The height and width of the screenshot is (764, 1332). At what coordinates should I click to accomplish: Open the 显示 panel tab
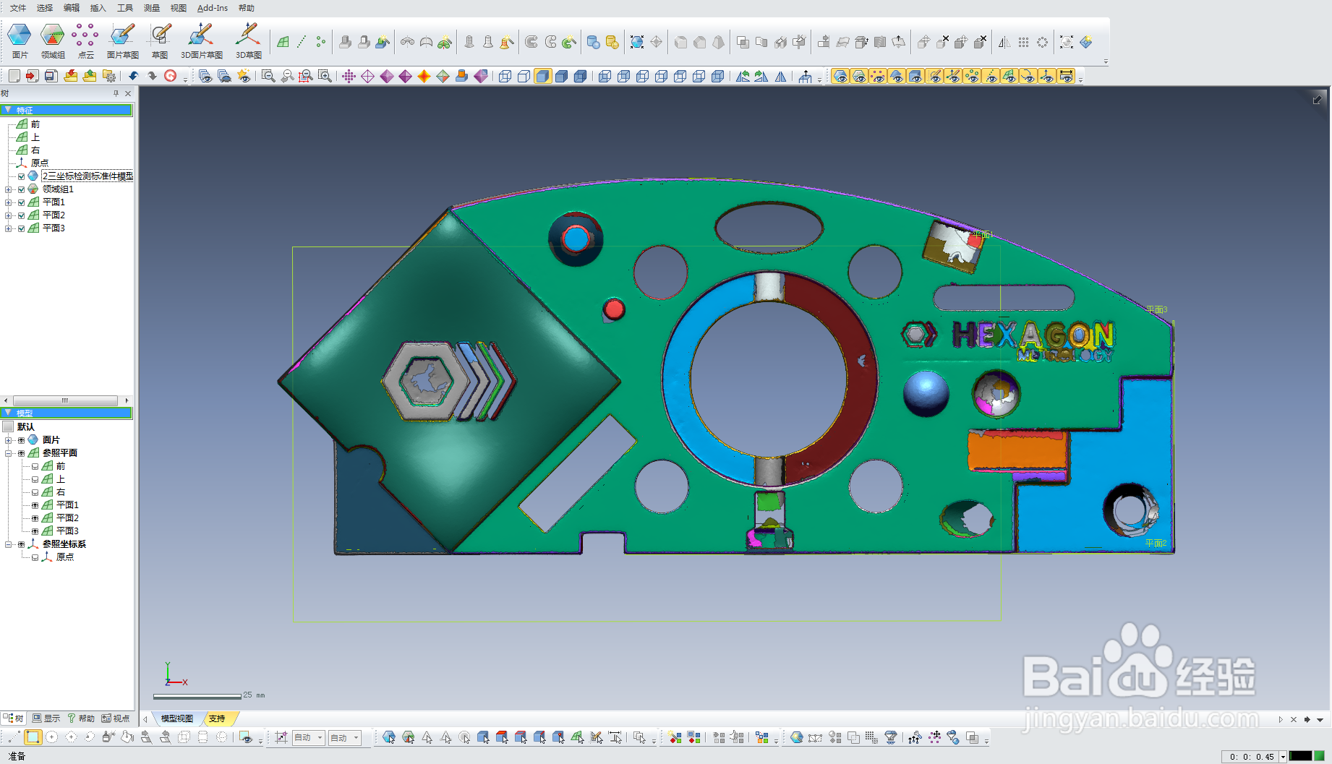[x=46, y=718]
